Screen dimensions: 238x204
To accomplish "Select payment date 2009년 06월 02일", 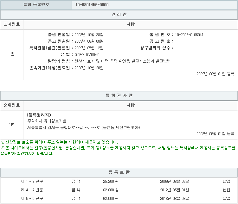I will 174,182.
